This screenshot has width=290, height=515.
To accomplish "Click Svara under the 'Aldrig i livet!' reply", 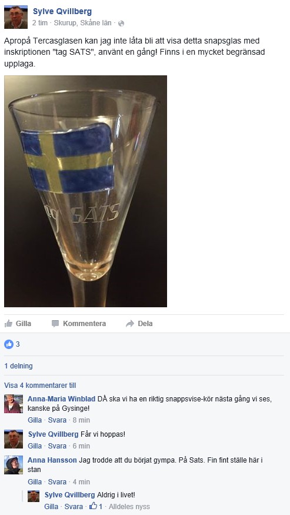I will 74,506.
